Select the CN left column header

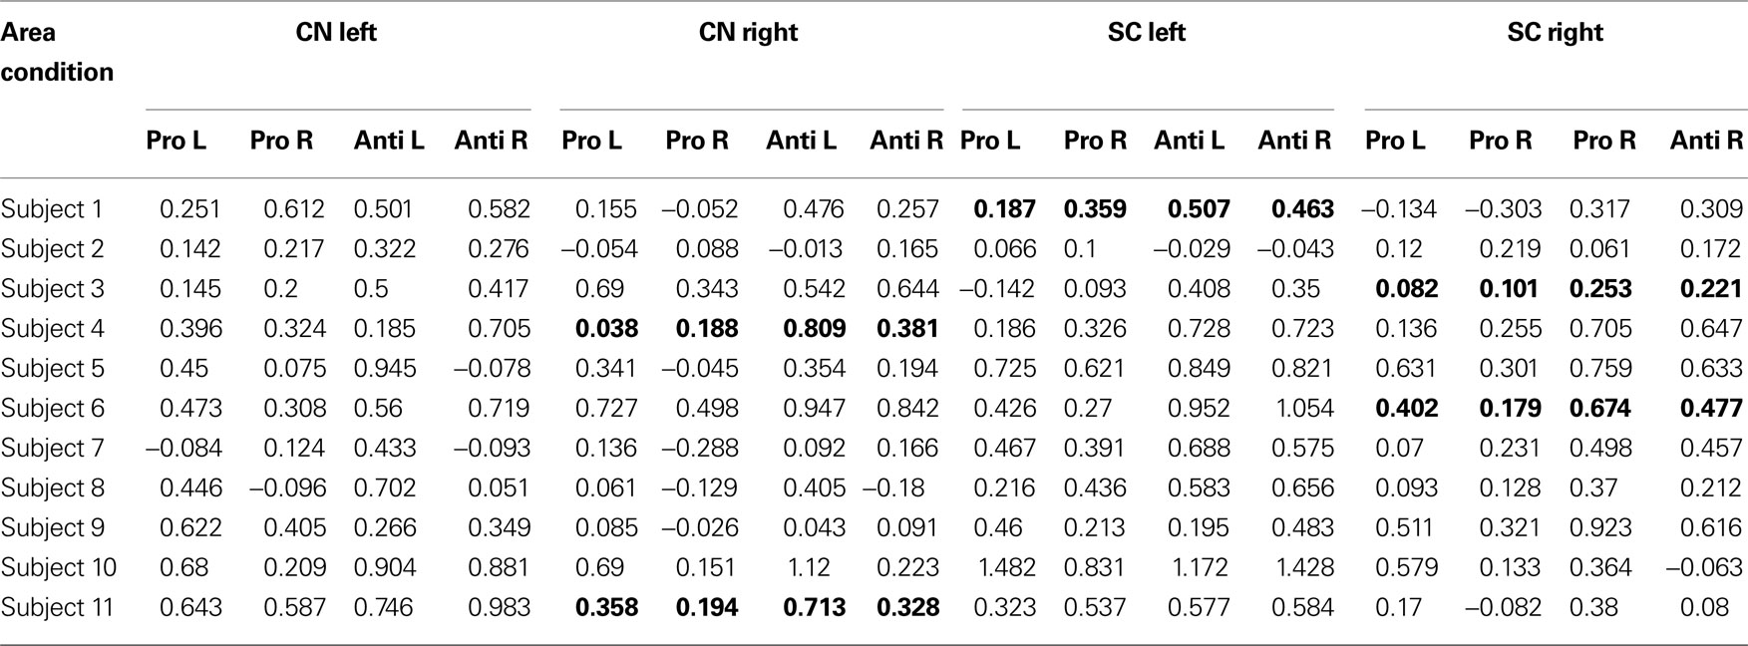(x=336, y=33)
